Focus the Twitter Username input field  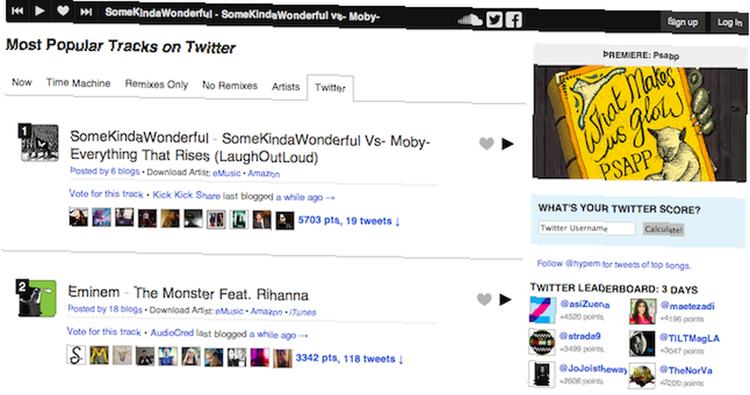587,229
